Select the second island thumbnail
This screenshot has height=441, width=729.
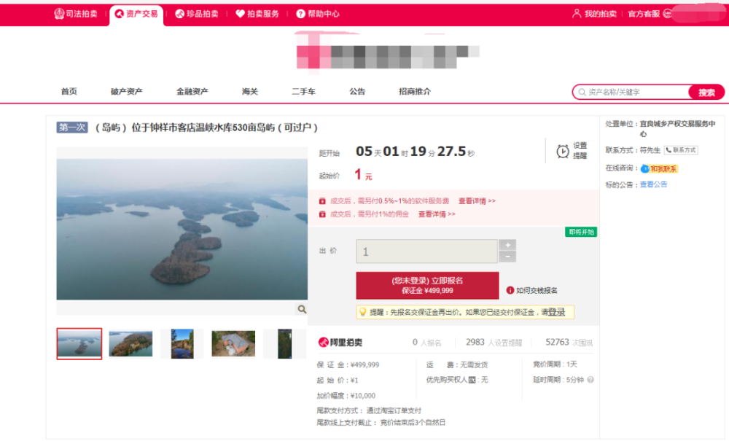(130, 344)
